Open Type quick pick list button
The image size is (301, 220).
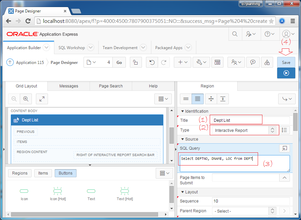(284, 130)
